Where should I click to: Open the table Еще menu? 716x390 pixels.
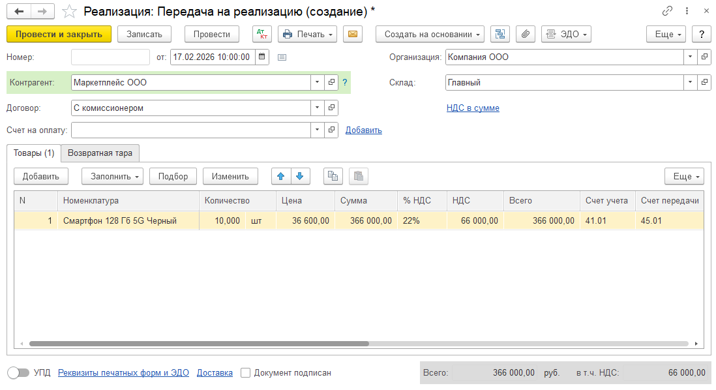click(684, 176)
